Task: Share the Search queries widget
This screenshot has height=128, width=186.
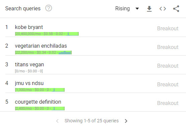Action: 176,9
